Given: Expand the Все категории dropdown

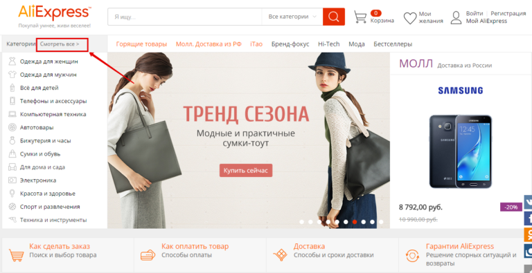Looking at the screenshot, I should (292, 17).
